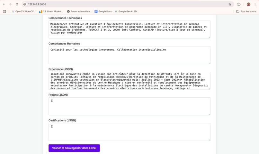Go forward with the browser forward arrow

10,4
